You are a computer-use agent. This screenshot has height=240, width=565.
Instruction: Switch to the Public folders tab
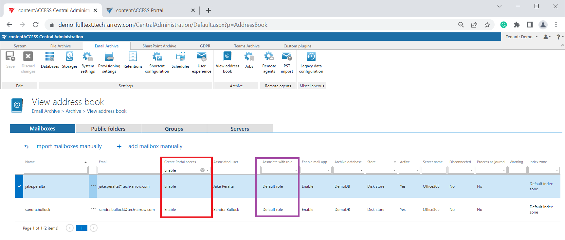click(108, 129)
